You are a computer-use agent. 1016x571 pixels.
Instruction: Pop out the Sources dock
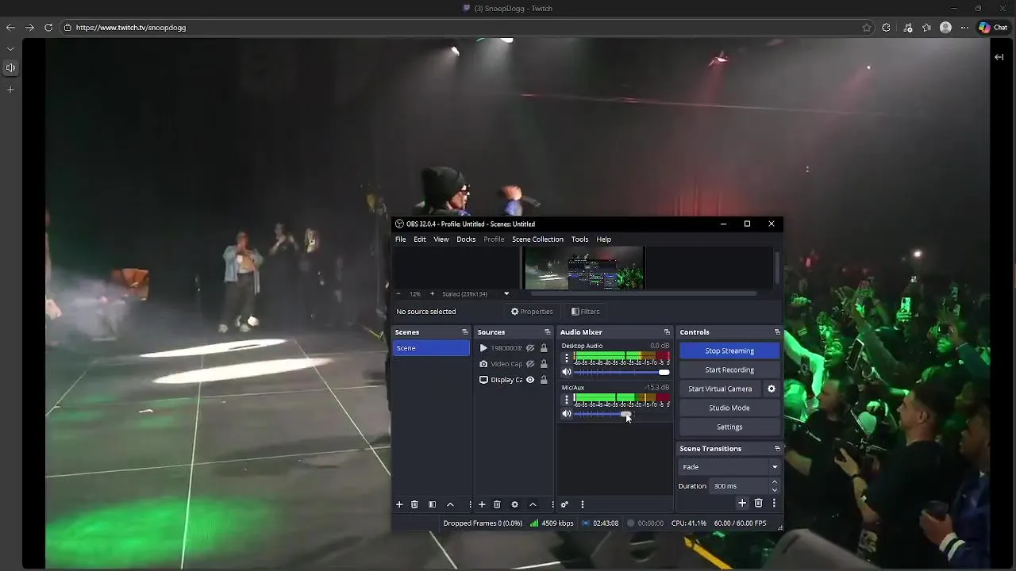click(x=547, y=332)
